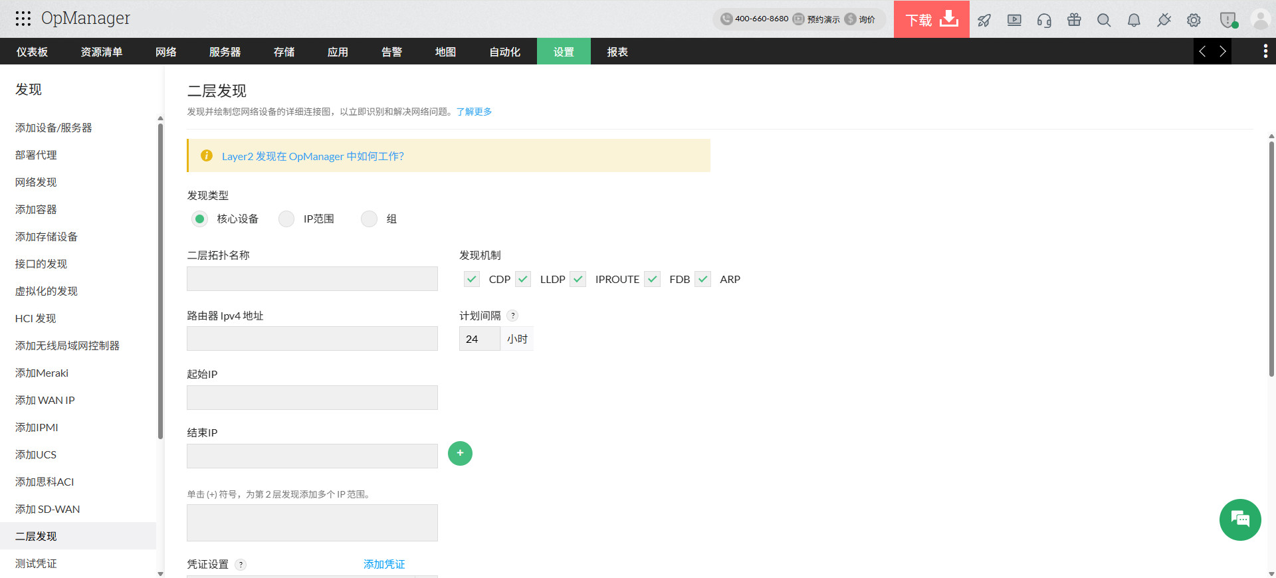The width and height of the screenshot is (1276, 578).
Task: Click the 预约演示 demo icon
Action: coord(799,19)
